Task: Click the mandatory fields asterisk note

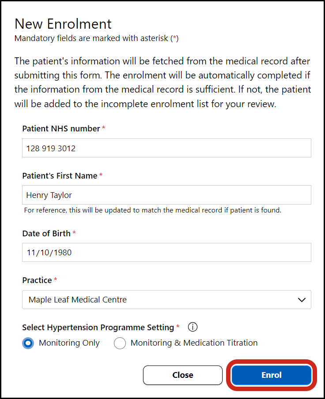Action: click(x=96, y=38)
